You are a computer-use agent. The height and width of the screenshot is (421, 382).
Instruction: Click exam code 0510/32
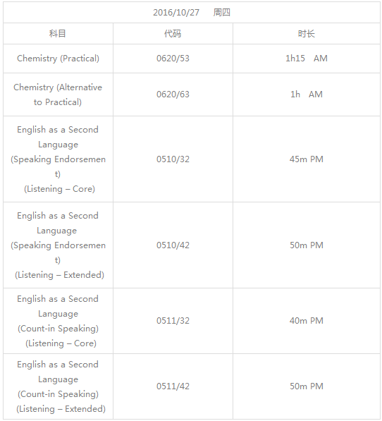(x=173, y=159)
